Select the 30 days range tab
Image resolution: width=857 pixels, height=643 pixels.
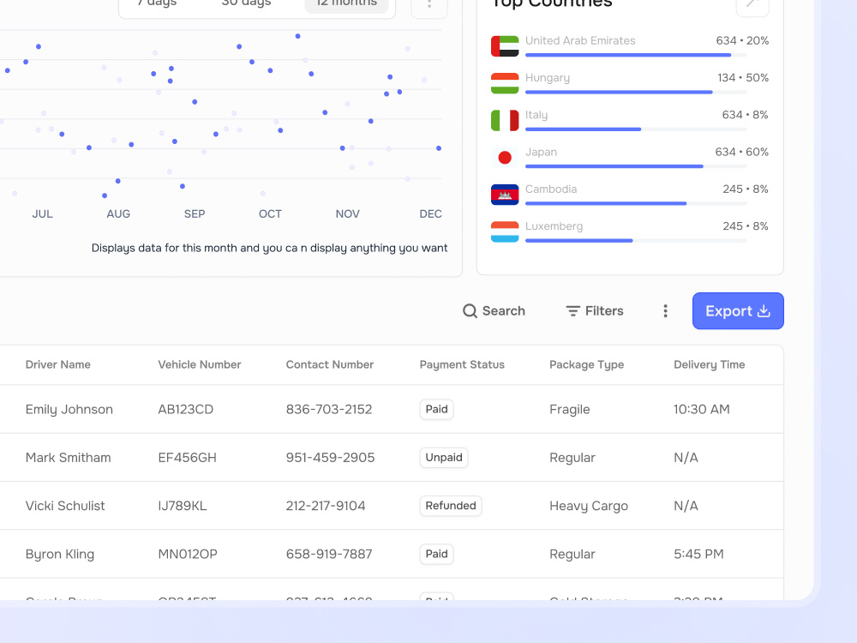click(x=246, y=3)
